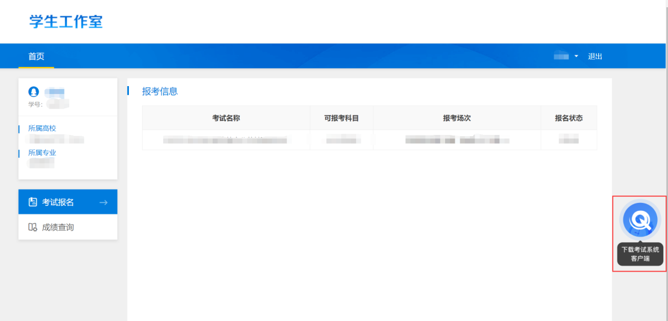668x321 pixels.
Task: Click the 下载考试系统客户端 tooltip label
Action: pos(640,254)
